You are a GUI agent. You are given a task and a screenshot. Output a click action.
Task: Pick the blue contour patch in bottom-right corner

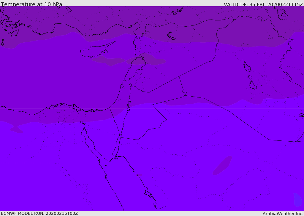click(297, 200)
